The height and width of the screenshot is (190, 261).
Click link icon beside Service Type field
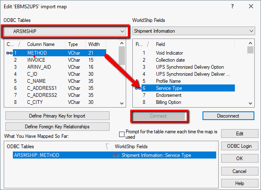click(138, 88)
